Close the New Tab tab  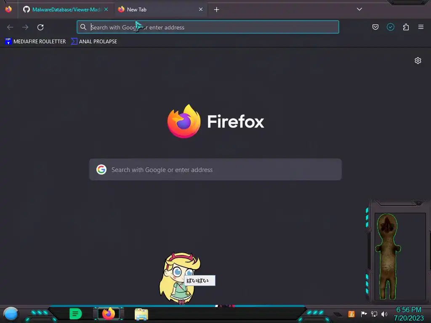(201, 10)
